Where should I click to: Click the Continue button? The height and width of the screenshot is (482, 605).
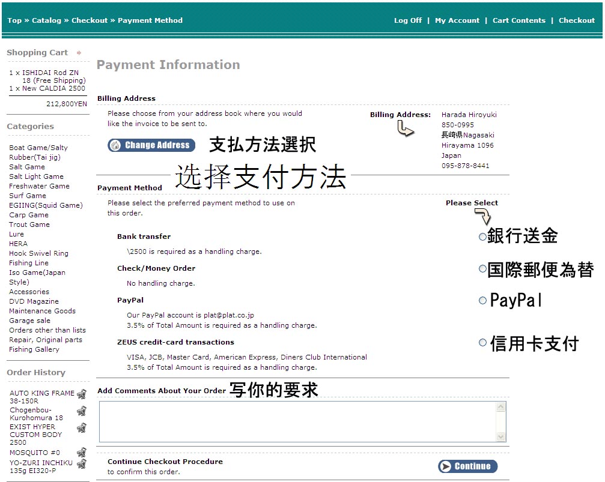[467, 466]
